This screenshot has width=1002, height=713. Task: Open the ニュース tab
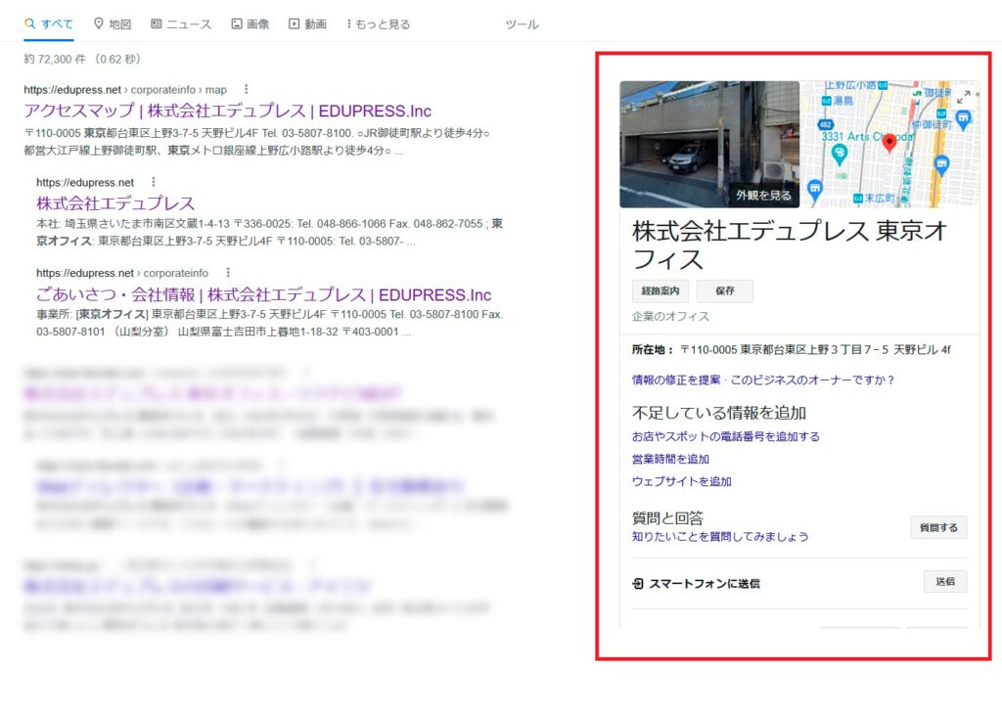181,24
